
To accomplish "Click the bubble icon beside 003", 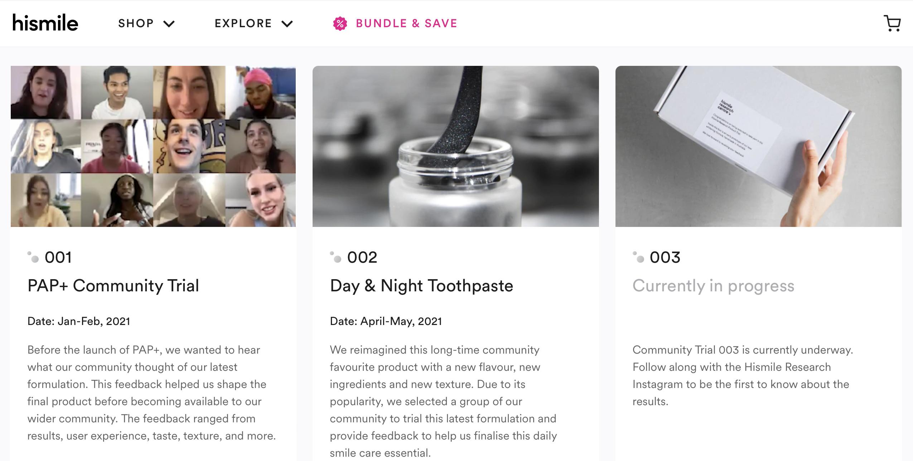I will [x=638, y=257].
